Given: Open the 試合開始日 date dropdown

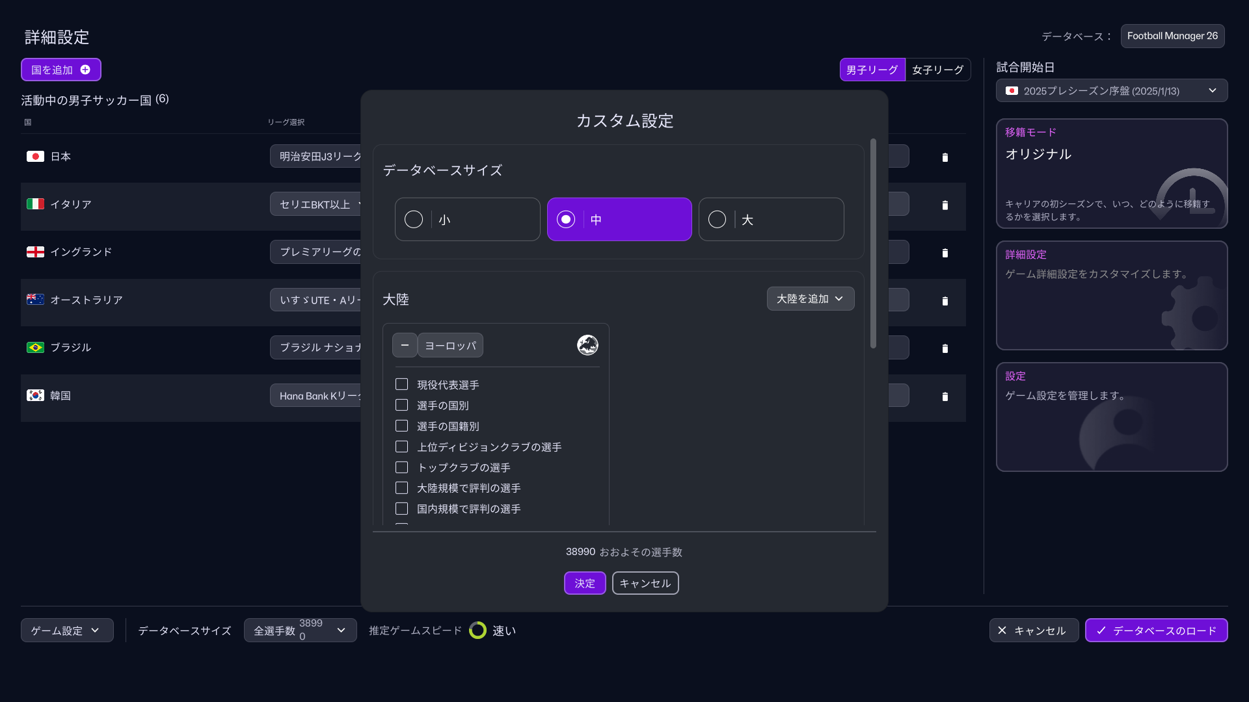Looking at the screenshot, I should [x=1112, y=91].
